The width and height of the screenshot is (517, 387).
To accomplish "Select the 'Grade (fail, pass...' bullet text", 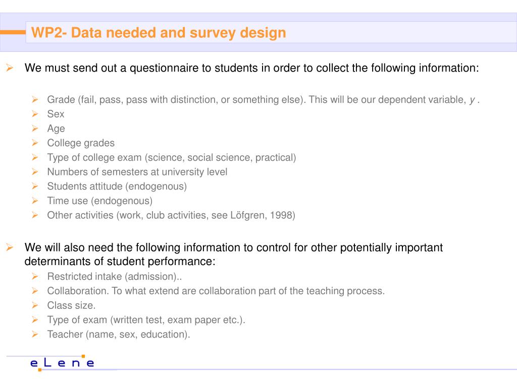I will (263, 100).
